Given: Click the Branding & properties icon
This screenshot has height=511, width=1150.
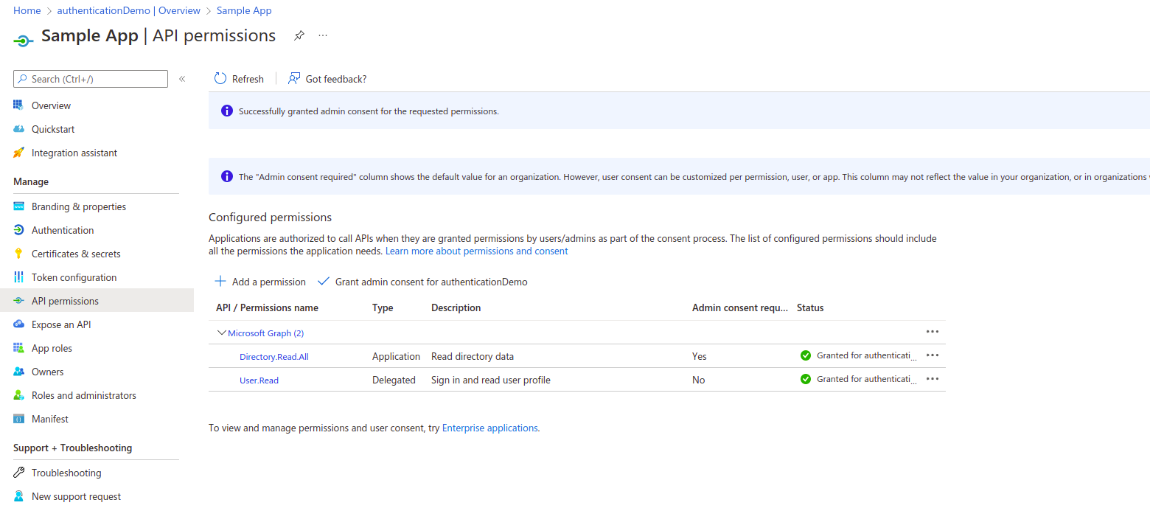Looking at the screenshot, I should [19, 206].
